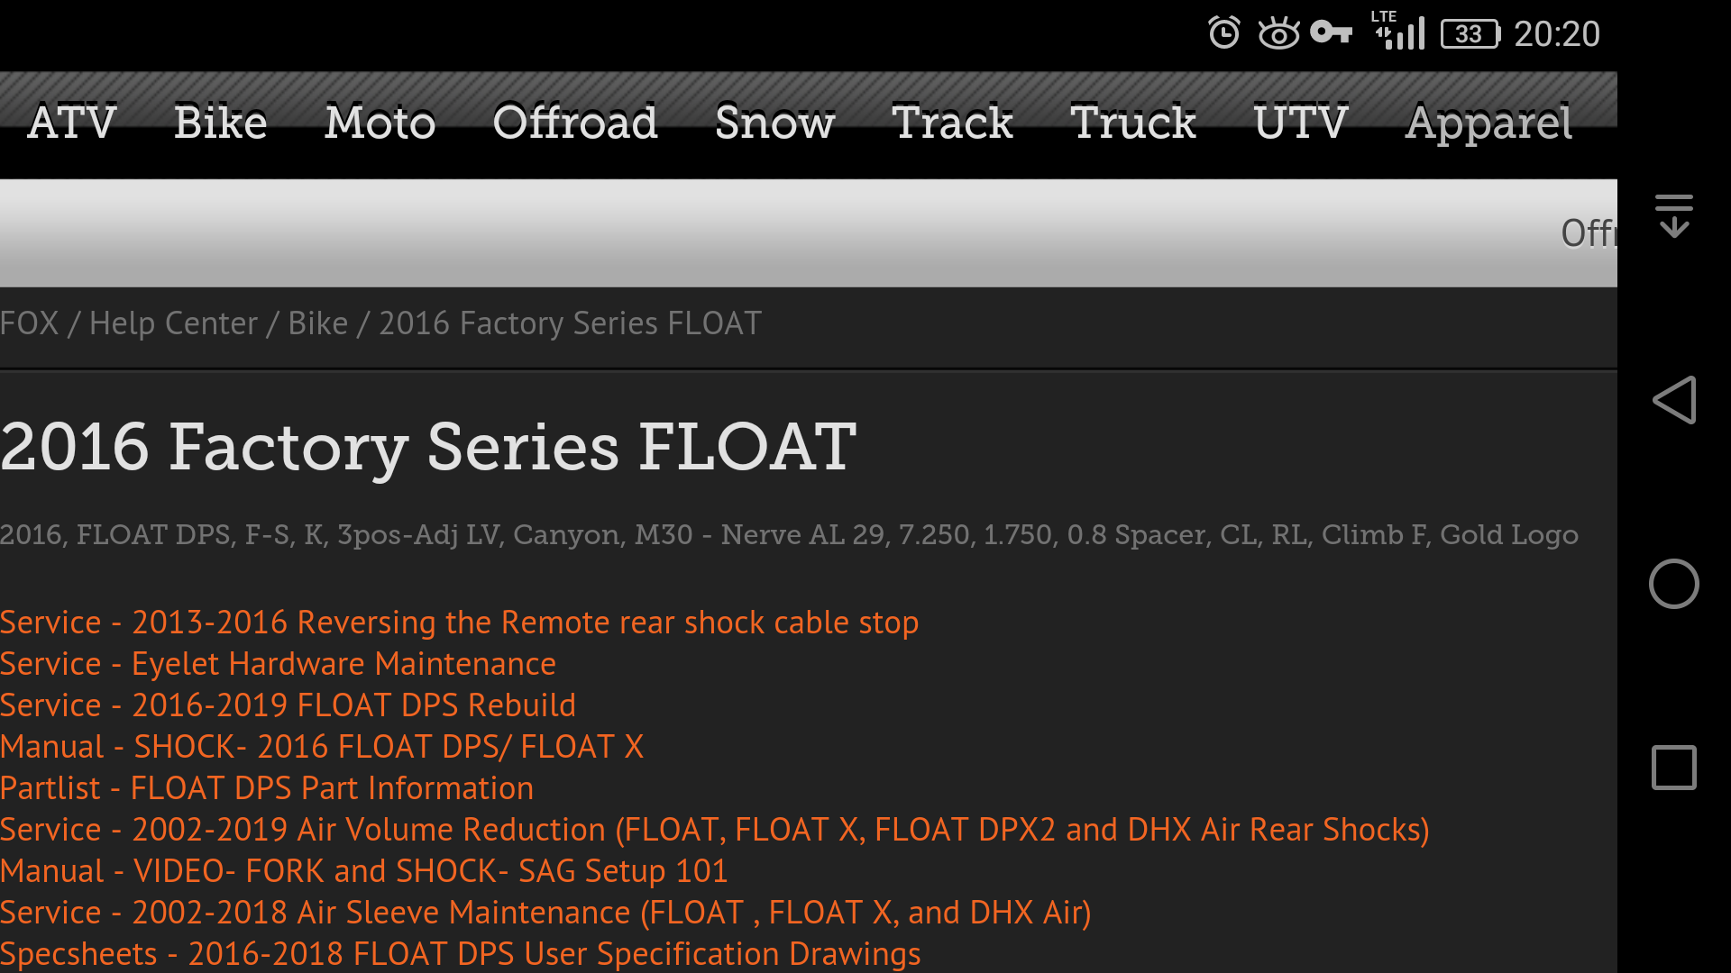Tap the LTE signal strength icon
Screen dimensions: 1731x973
point(1398,31)
